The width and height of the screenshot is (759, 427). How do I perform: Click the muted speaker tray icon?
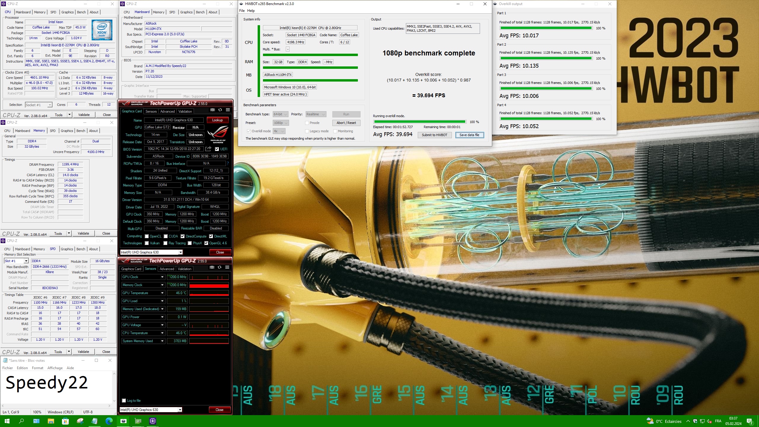click(709, 421)
